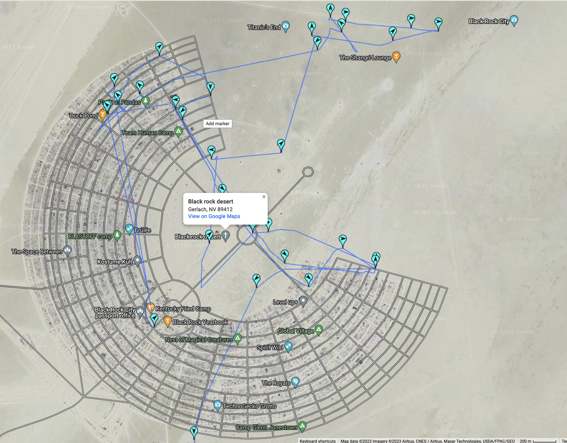Click the Level up+ location pin

(303, 301)
